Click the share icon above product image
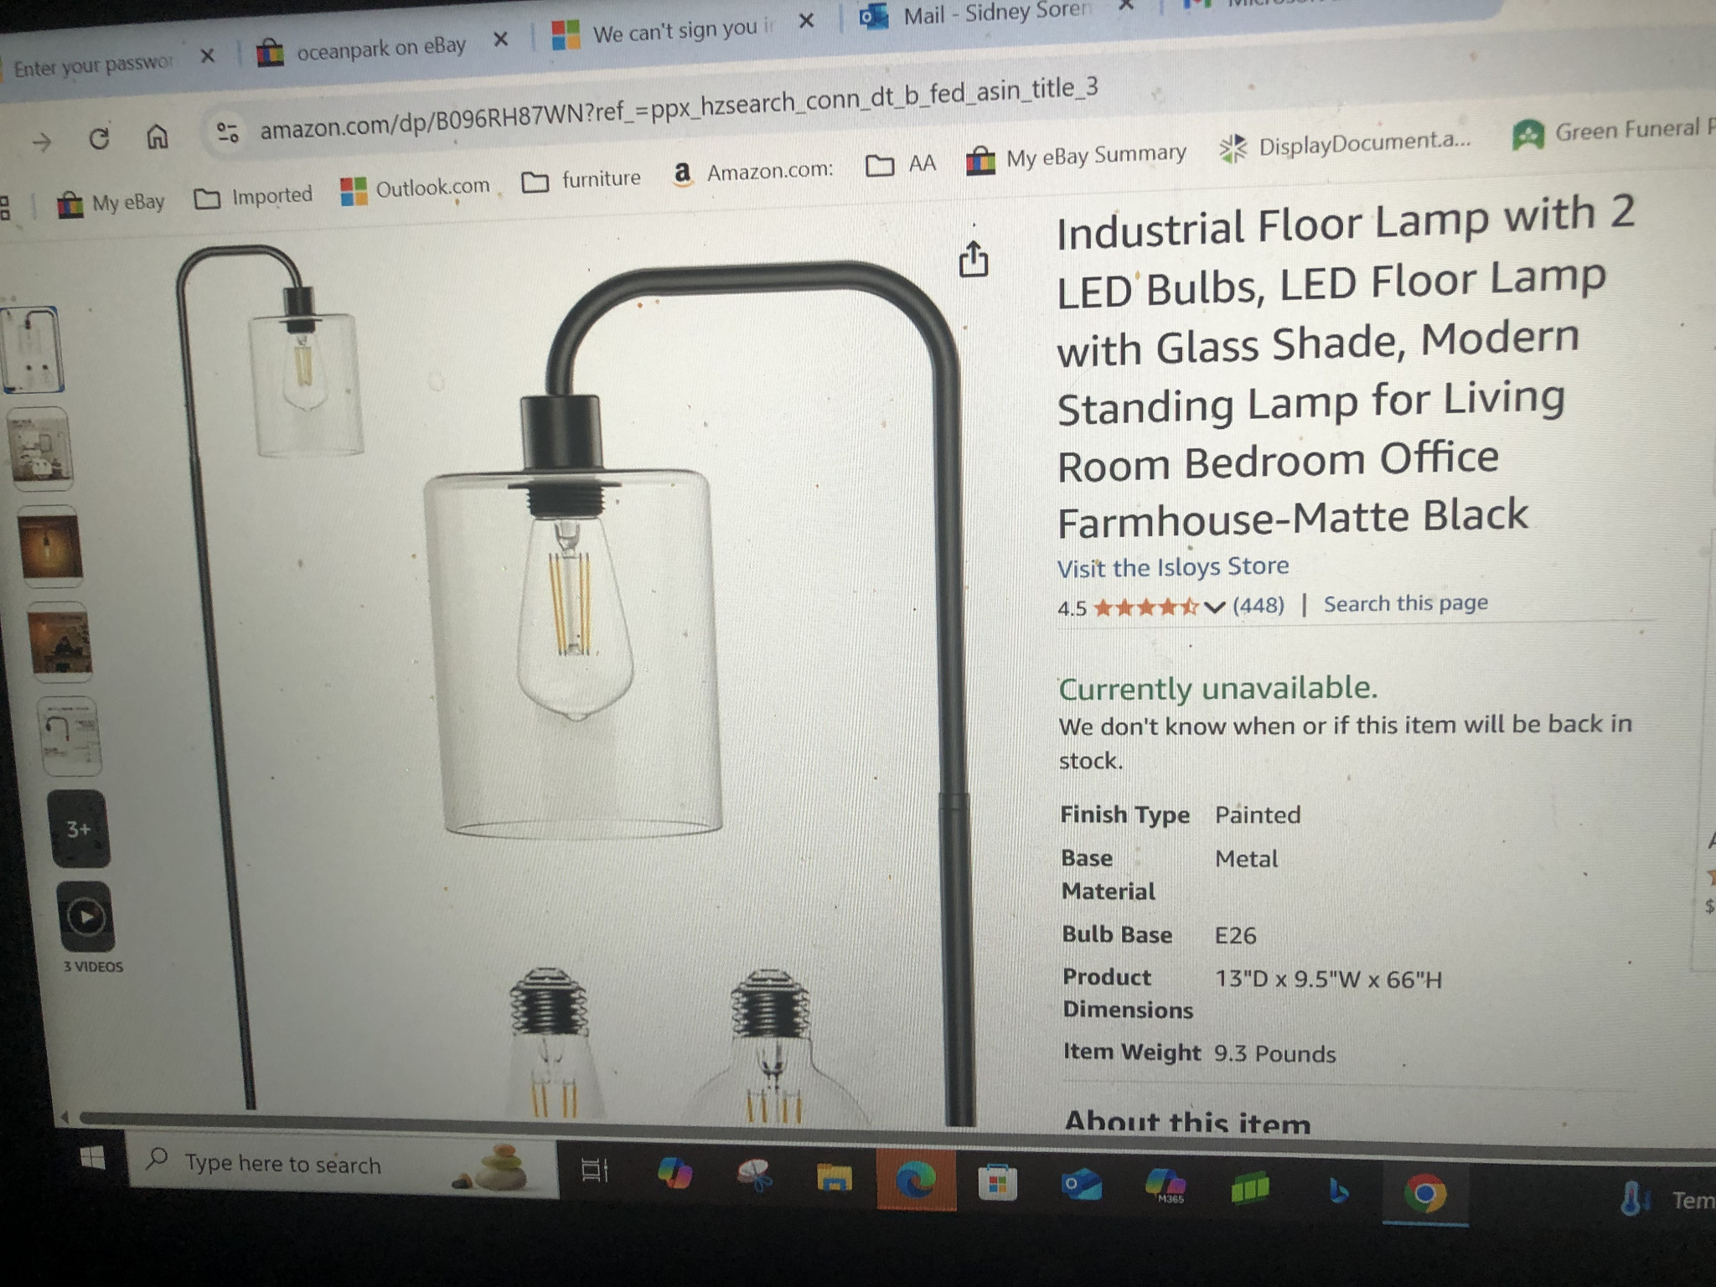The image size is (1716, 1287). pyautogui.click(x=973, y=259)
